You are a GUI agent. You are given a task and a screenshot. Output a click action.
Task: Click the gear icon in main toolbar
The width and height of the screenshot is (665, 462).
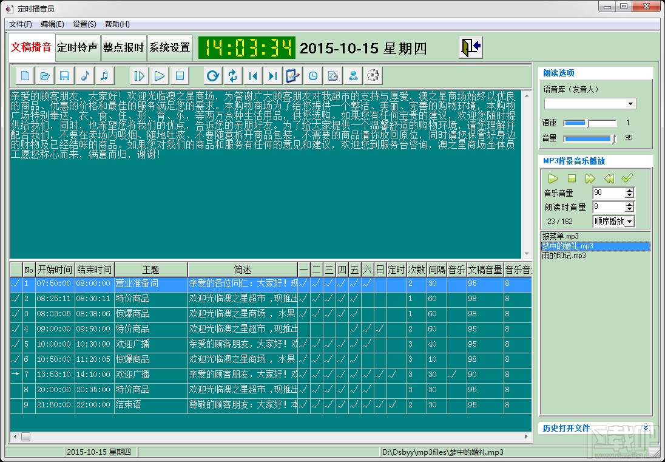373,76
